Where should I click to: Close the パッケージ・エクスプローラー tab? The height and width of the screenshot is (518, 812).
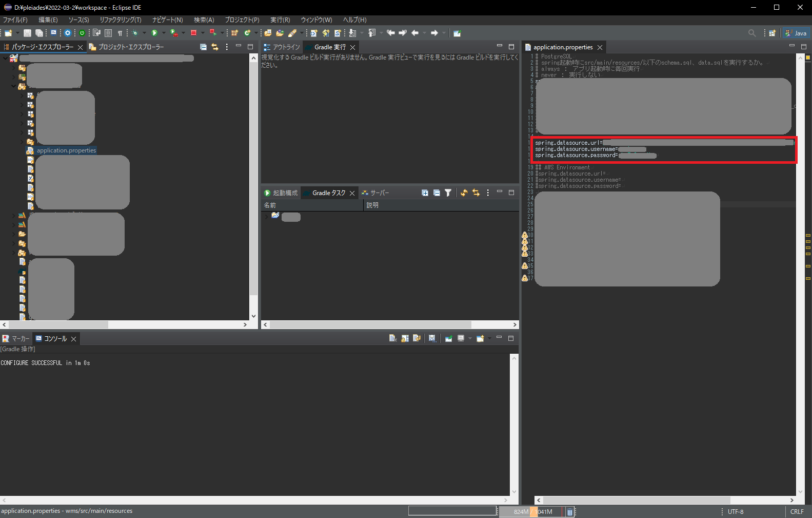80,47
